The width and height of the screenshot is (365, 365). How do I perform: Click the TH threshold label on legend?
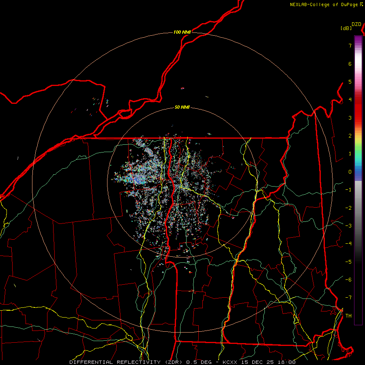[348, 316]
